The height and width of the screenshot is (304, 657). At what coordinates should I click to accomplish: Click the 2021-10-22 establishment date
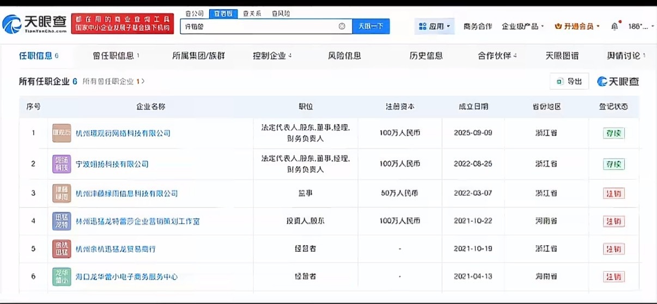pos(473,221)
